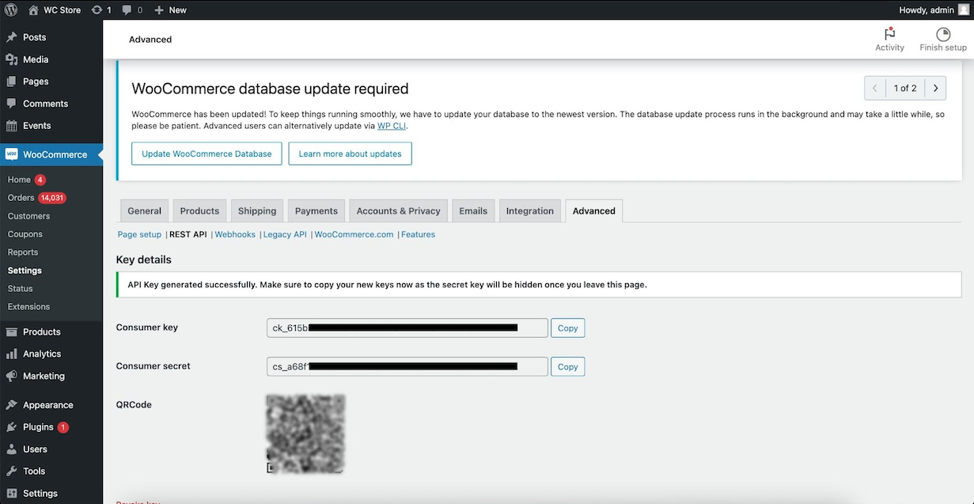Screen dimensions: 974x504
Task: Advance to notice 2 of 2
Action: point(934,88)
